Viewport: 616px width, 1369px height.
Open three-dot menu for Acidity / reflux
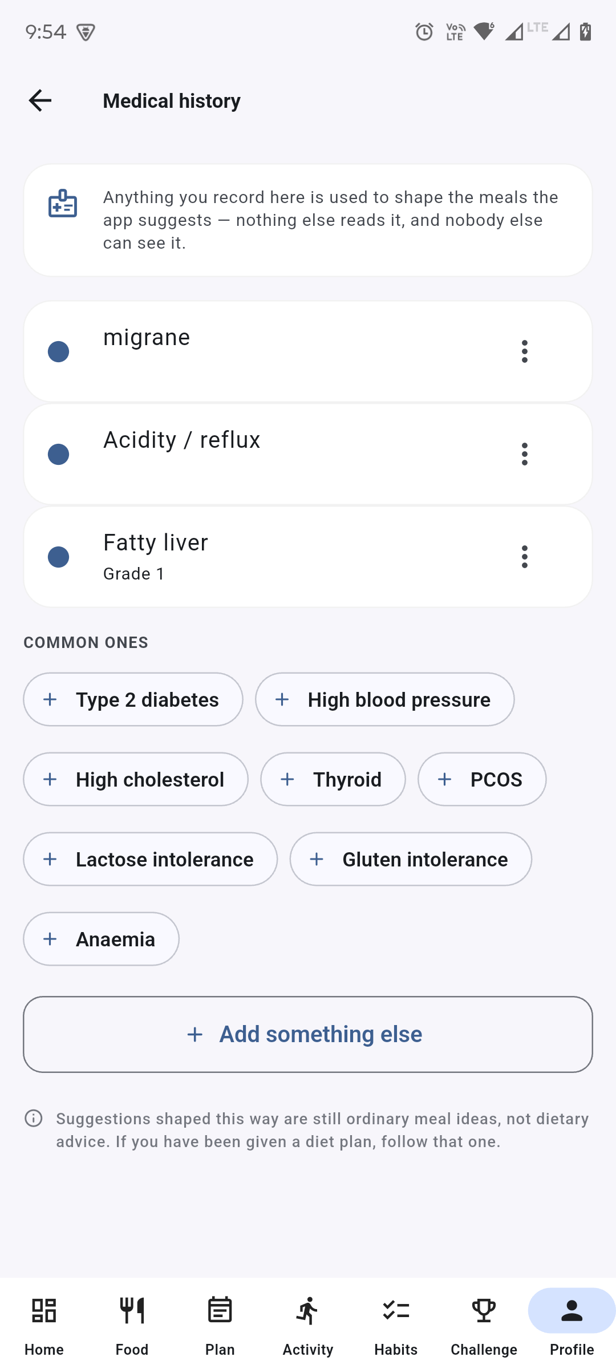coord(525,454)
